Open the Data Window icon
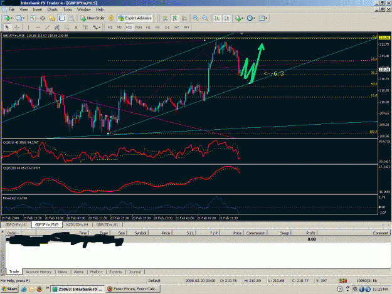The image size is (392, 294). tap(43, 18)
